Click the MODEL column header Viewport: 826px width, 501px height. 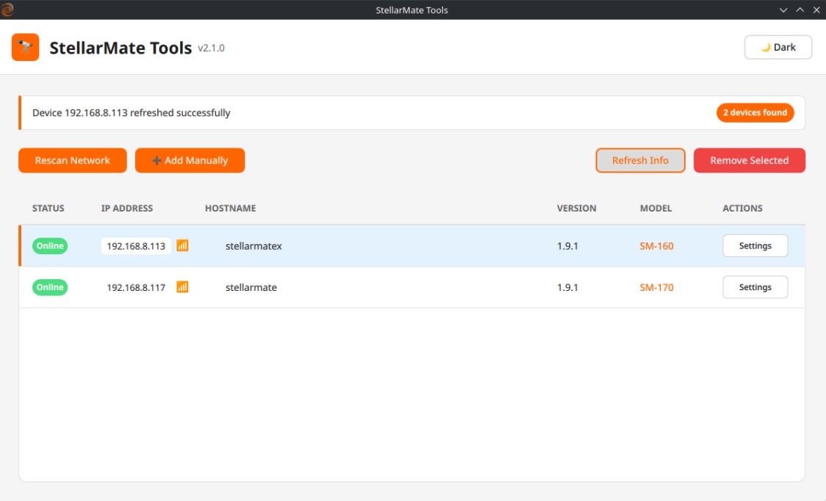pos(656,208)
